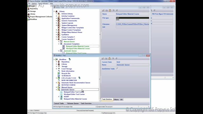The width and height of the screenshot is (203, 114).
Task: Click the clipboard paste icon in upper toolbar
Action: click(110, 10)
